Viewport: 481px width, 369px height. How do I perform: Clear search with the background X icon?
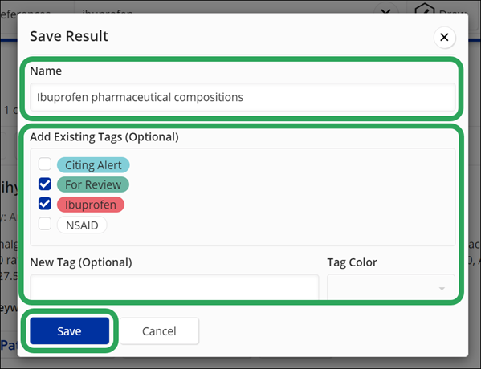385,10
